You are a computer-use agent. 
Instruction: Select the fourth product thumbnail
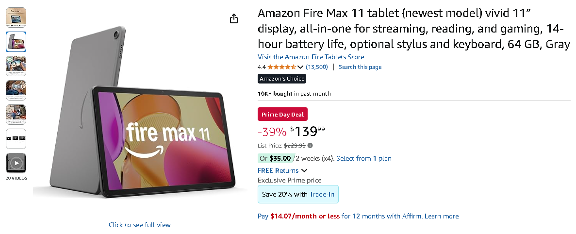click(16, 90)
